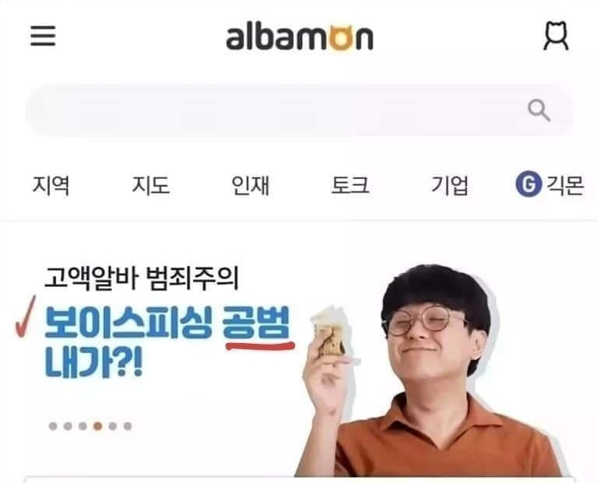Screen dimensions: 597x483
Task: Select the fifth banner pagination dot
Action: pos(113,426)
